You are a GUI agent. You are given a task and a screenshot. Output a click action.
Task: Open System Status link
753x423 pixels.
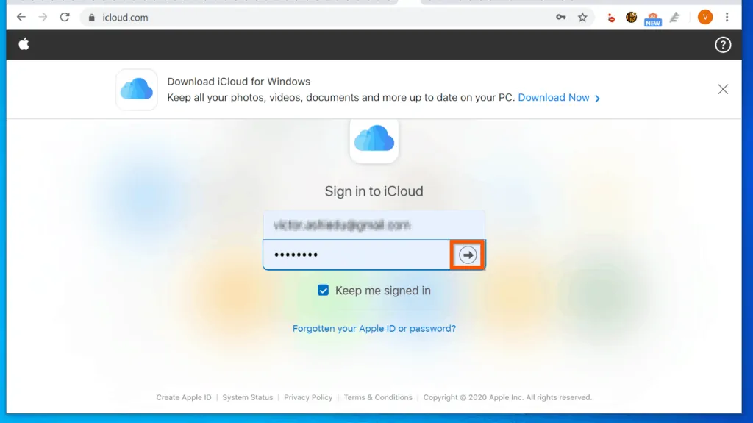pyautogui.click(x=247, y=397)
